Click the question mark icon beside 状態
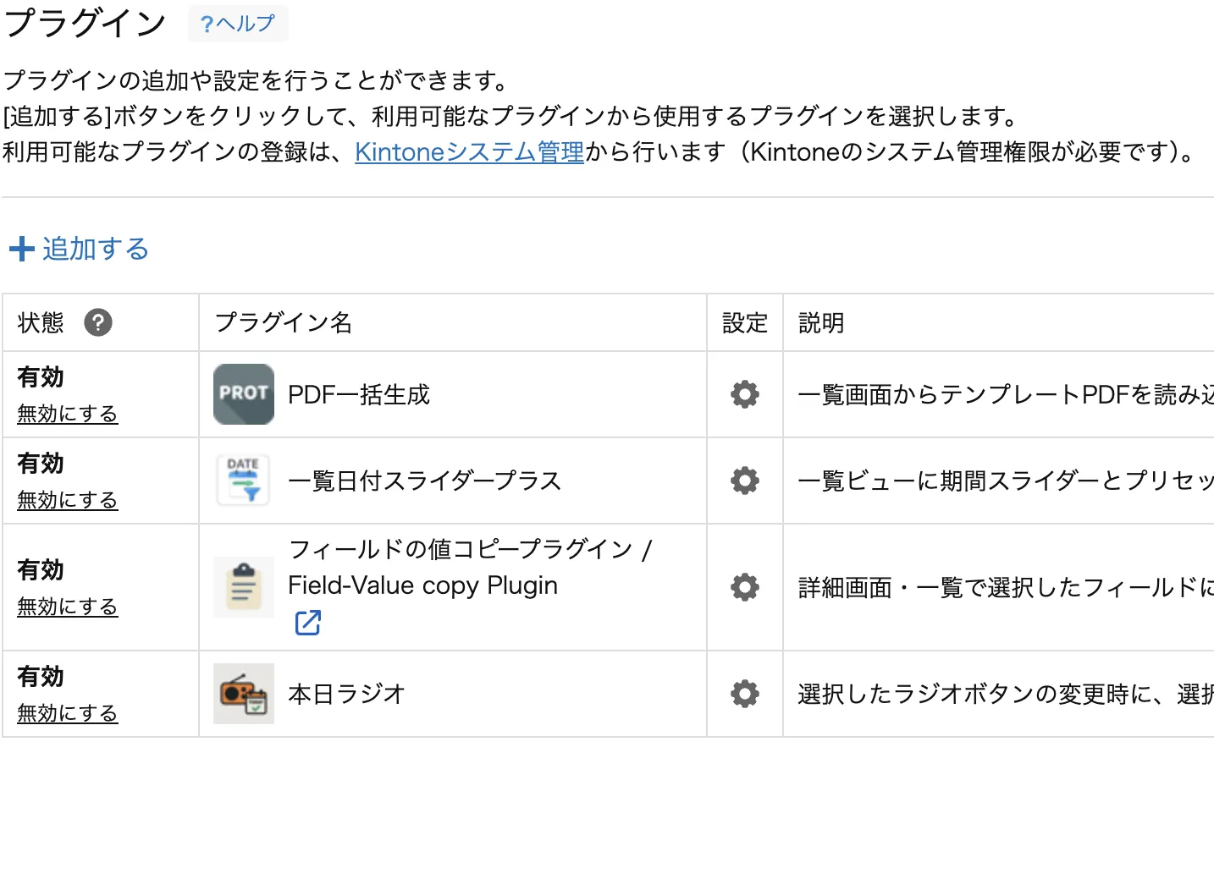The height and width of the screenshot is (890, 1214). [x=99, y=322]
